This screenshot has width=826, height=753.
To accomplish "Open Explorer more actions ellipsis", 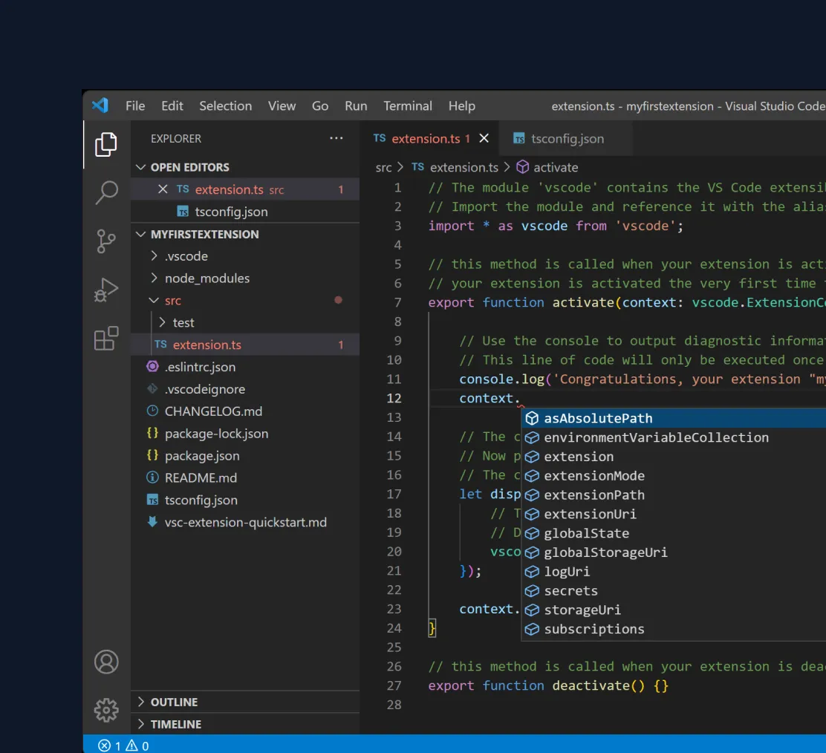I will [336, 138].
